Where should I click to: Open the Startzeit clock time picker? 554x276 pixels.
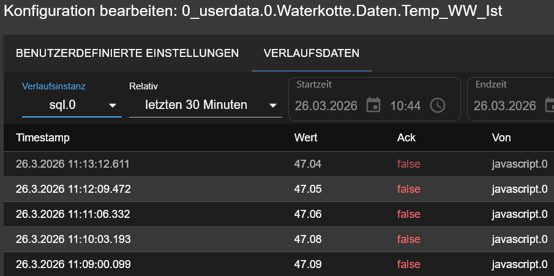438,105
